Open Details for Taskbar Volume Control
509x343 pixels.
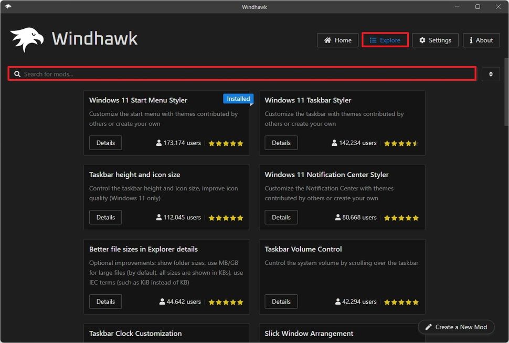[281, 302]
